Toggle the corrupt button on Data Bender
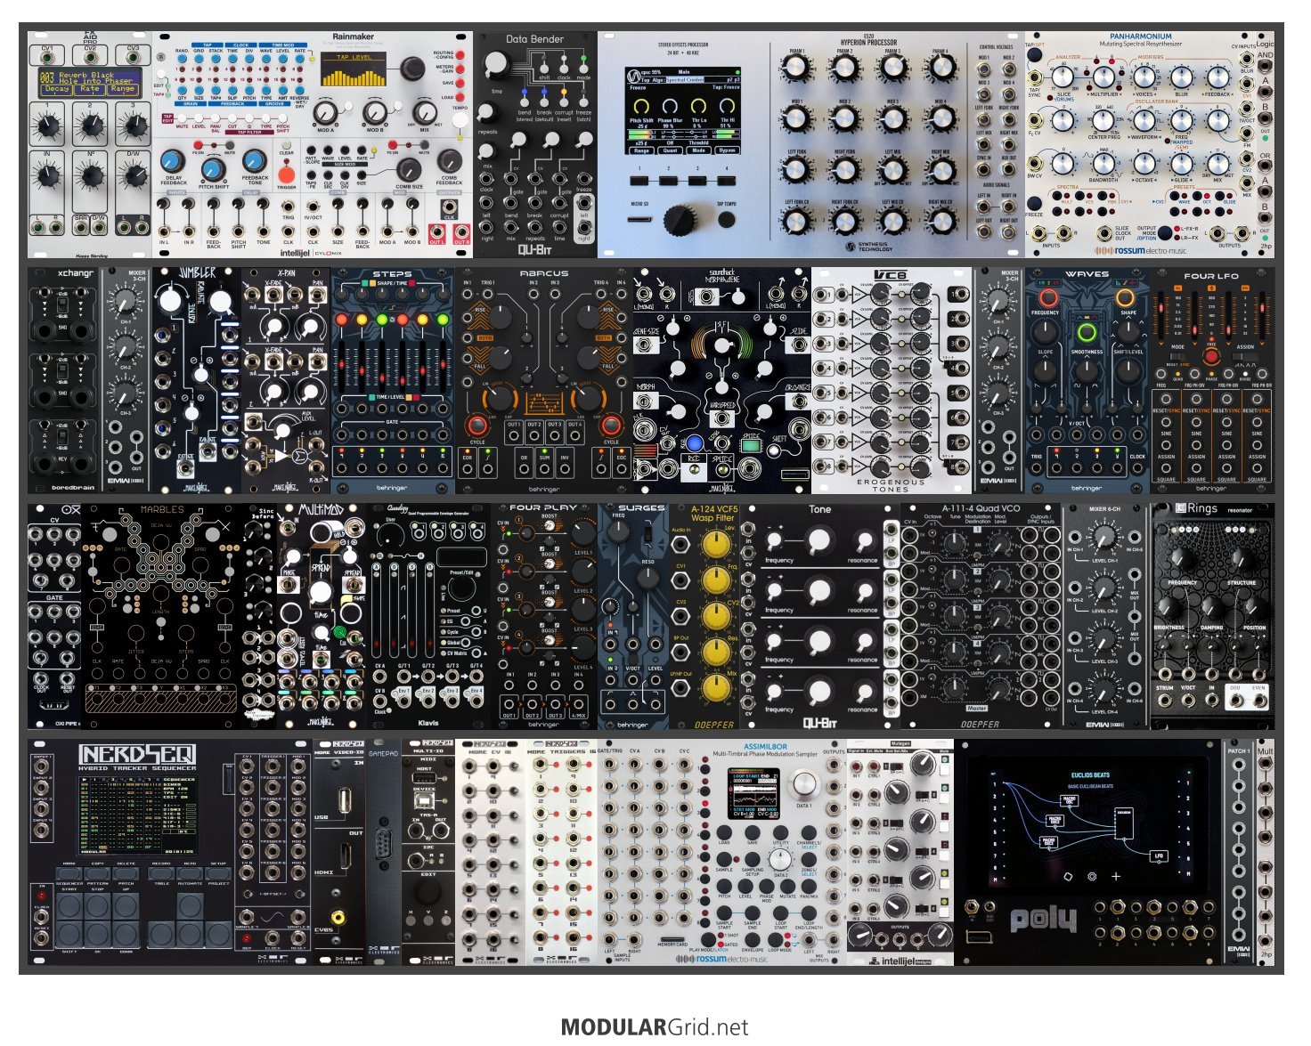This screenshot has width=1311, height=1046. 564,101
